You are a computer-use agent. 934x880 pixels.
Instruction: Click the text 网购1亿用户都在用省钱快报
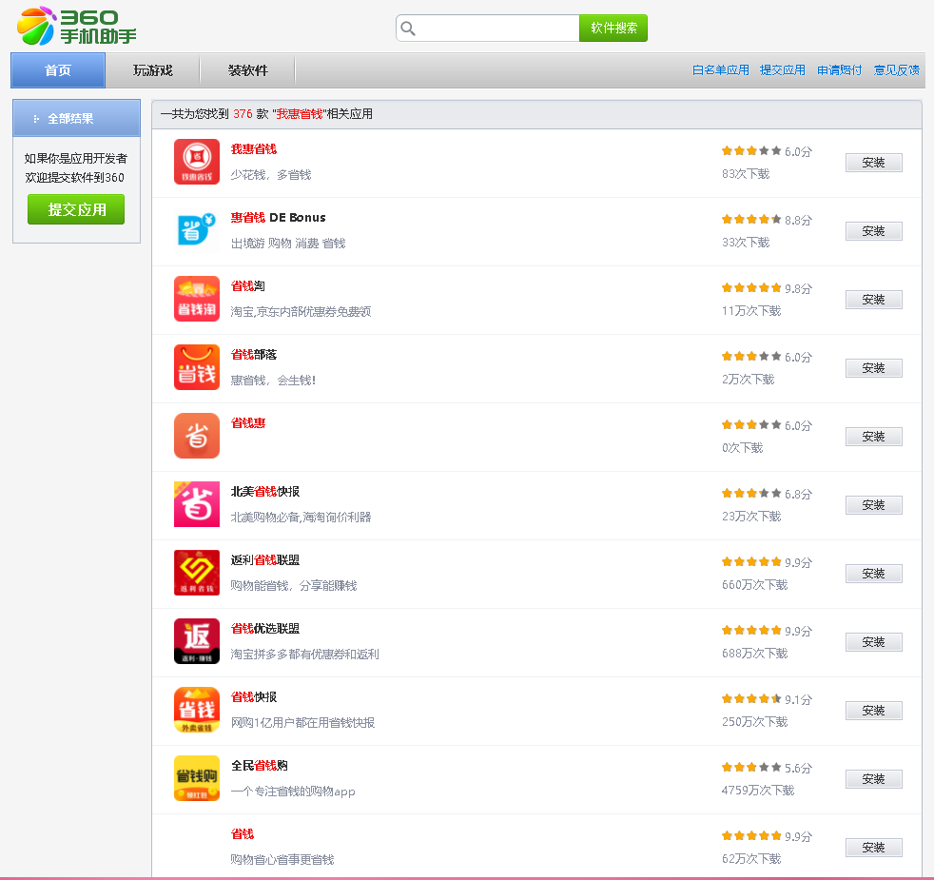(x=302, y=723)
